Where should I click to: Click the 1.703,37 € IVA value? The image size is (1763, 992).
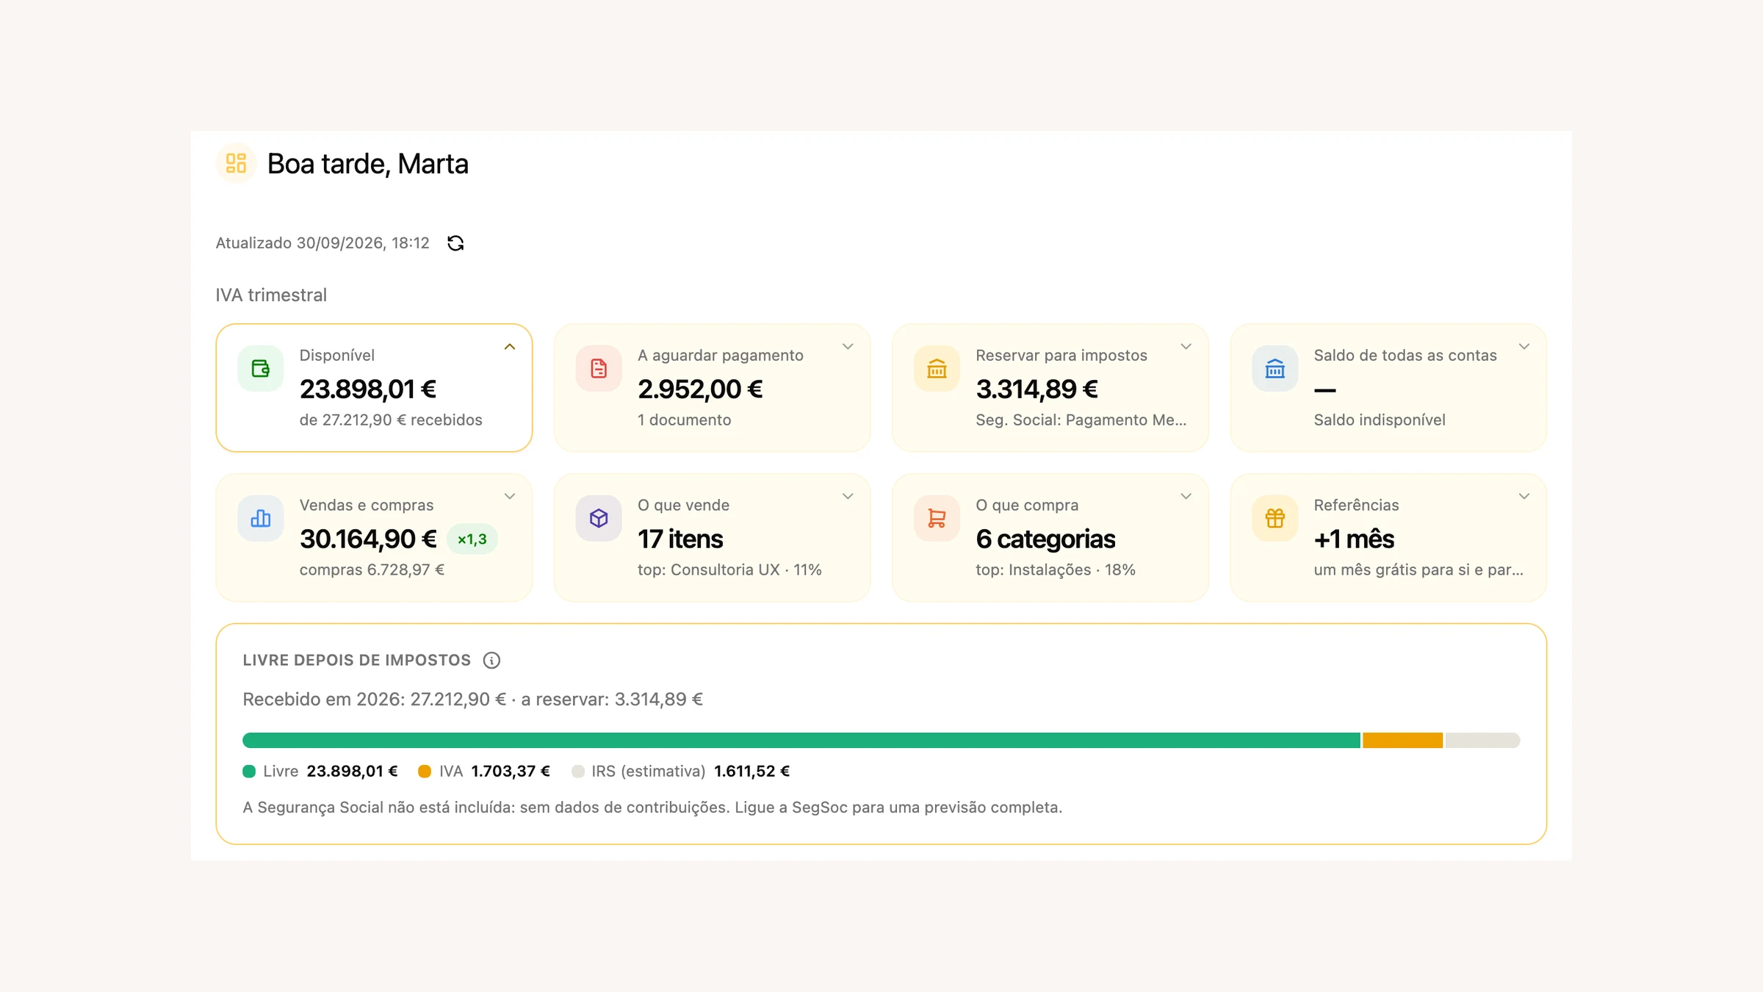511,771
